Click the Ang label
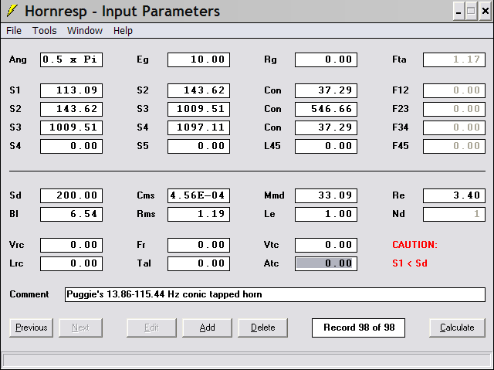This screenshot has width=494, height=370. (18, 59)
